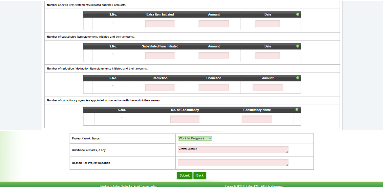The height and width of the screenshot is (187, 383).
Task: Add row to the extra item statements table
Action: pos(298,14)
